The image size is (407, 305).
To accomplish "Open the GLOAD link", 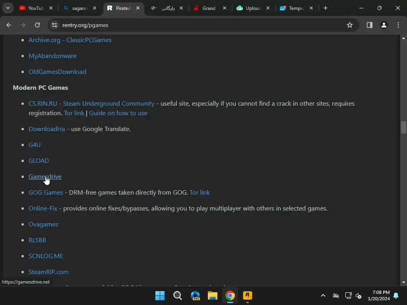I will 39,160.
